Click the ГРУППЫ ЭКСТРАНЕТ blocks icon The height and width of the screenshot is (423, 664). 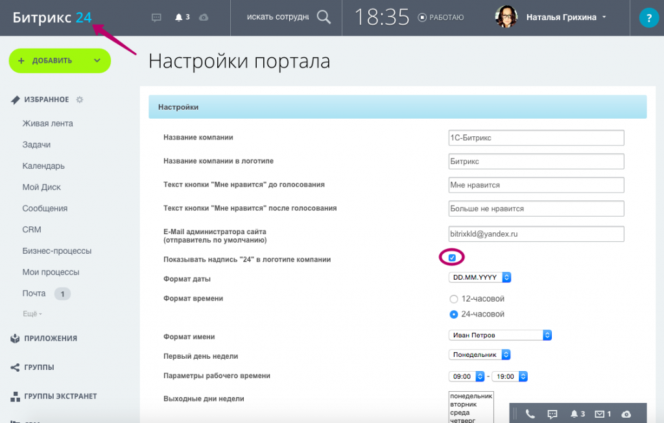pos(16,396)
